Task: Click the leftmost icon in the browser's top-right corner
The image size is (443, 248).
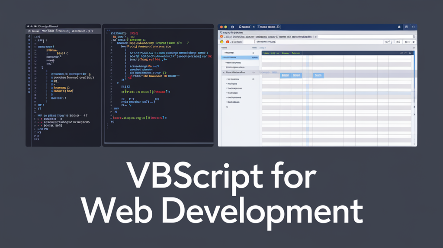Action: click(398, 27)
